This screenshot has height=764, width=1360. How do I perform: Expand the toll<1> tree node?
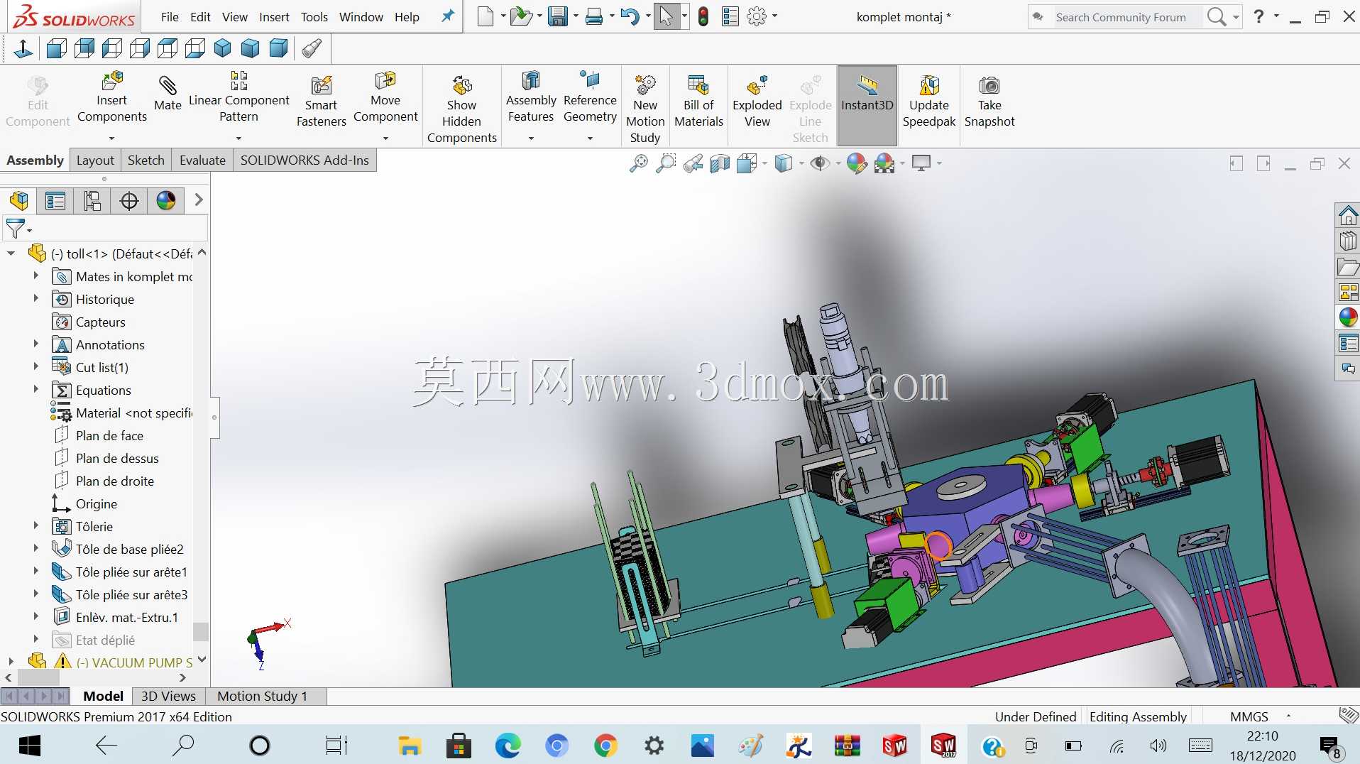[x=11, y=253]
